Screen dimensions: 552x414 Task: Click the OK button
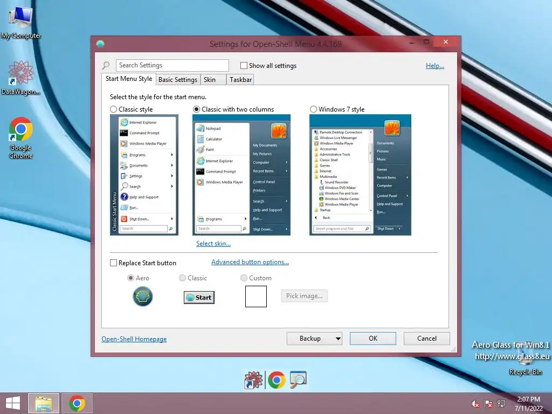(x=373, y=339)
